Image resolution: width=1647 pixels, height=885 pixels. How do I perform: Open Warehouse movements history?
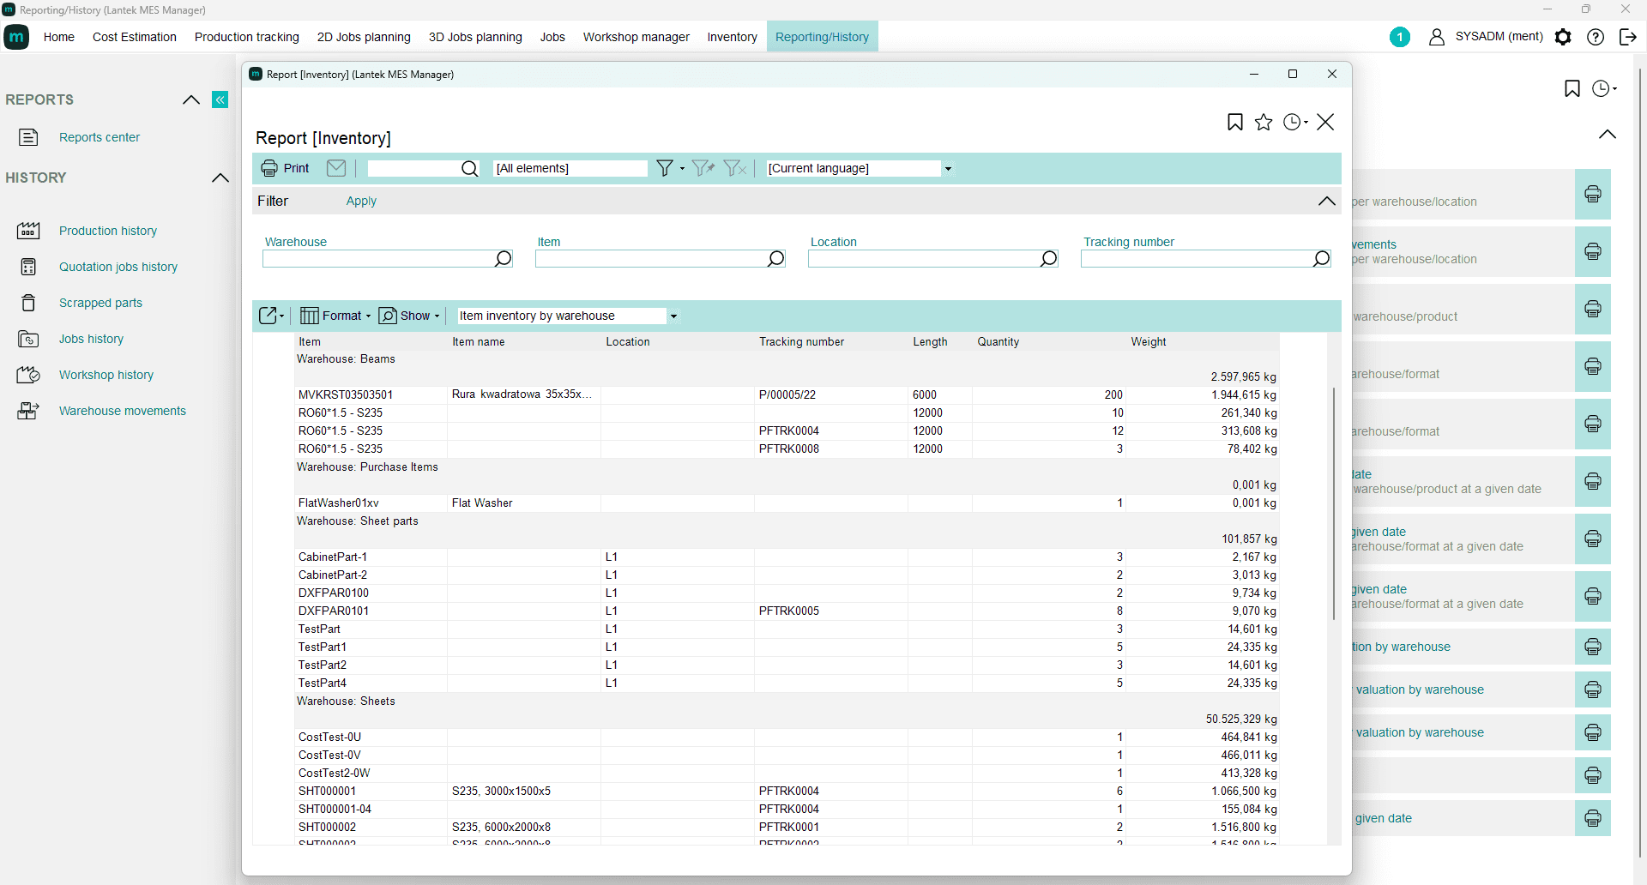point(122,411)
